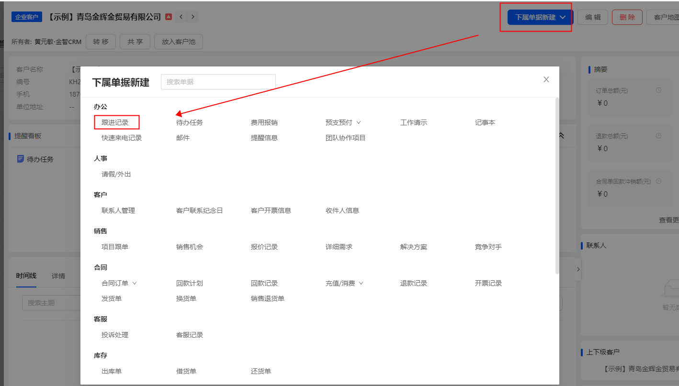Select 借货单 in the dialog

tap(186, 371)
